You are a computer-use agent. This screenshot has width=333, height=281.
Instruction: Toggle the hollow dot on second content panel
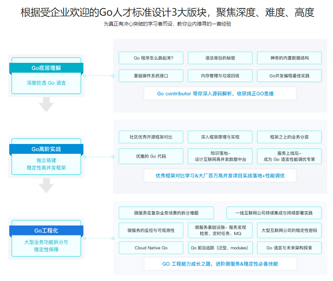coord(113,156)
